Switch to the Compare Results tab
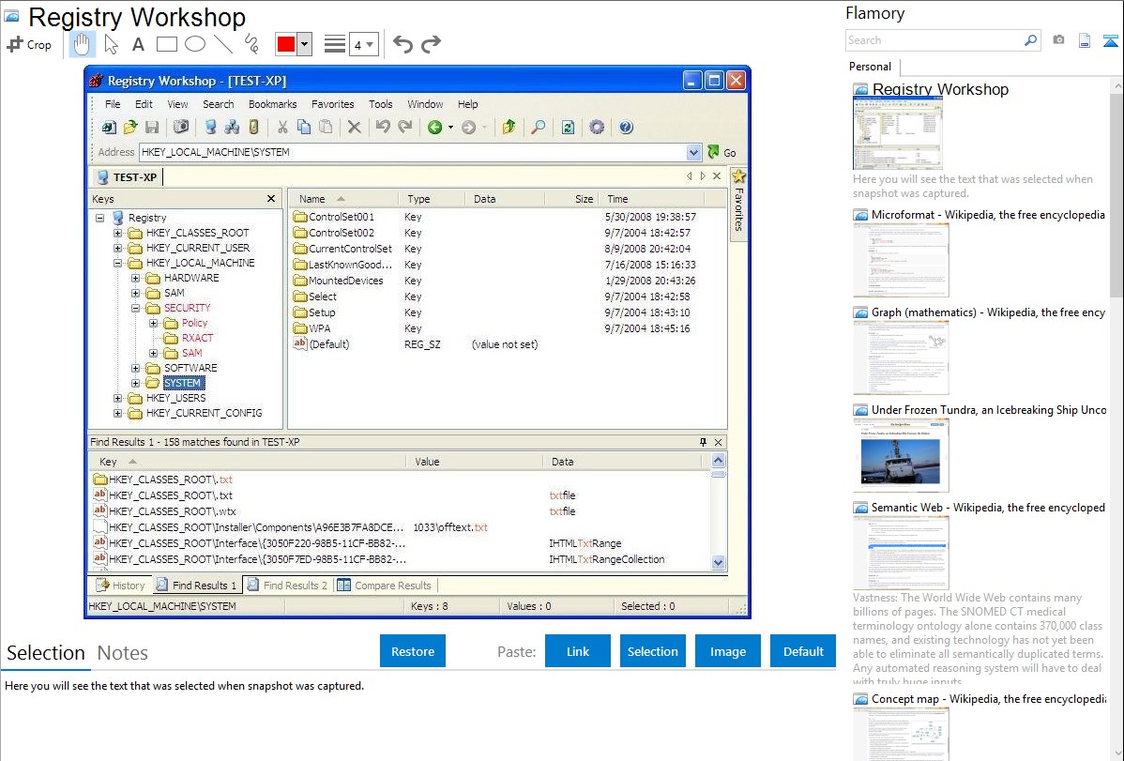 click(385, 586)
